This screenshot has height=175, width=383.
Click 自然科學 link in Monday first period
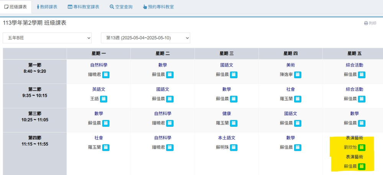(x=99, y=65)
